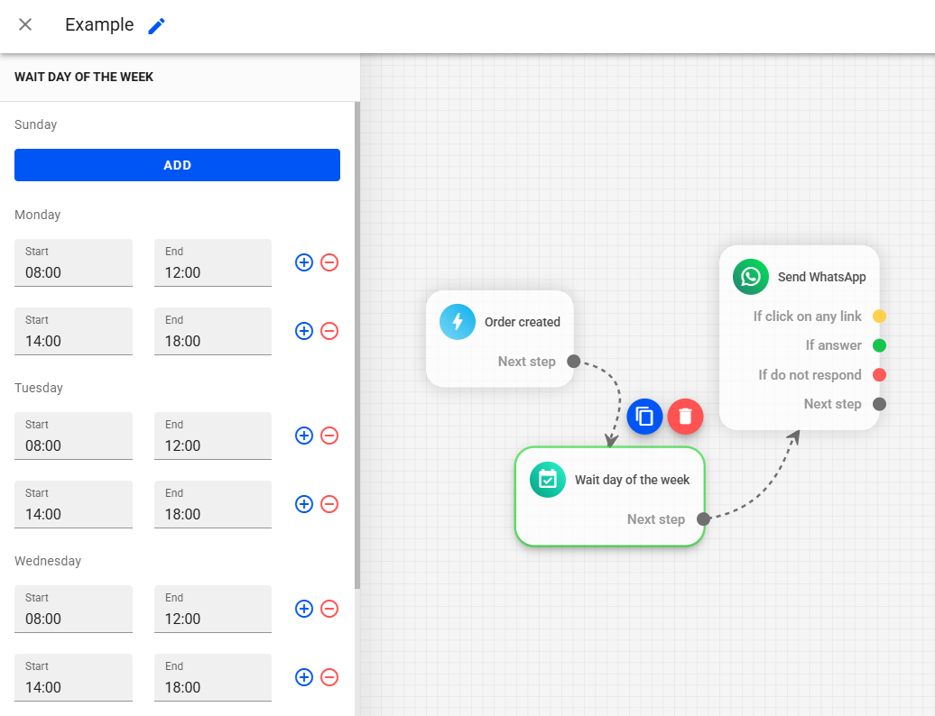Remove Wednesday 08:00 to 12:00 time slot
Image resolution: width=935 pixels, height=716 pixels.
point(329,609)
